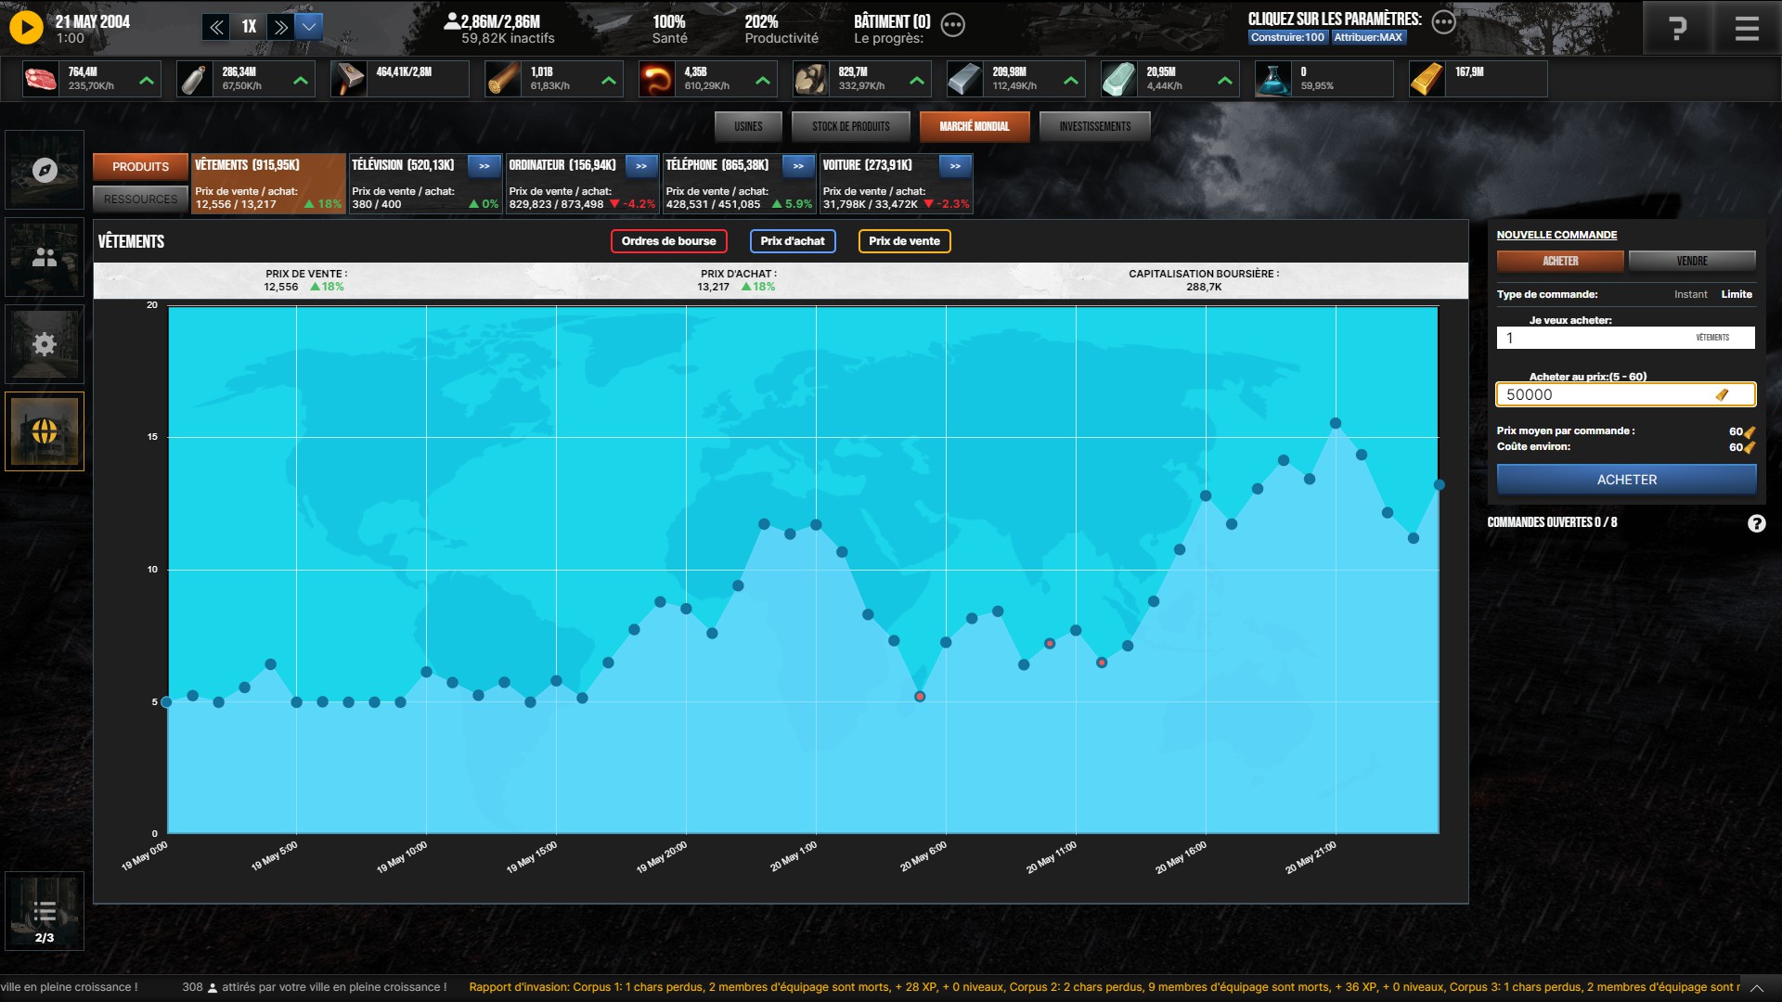Open the compass map sidebar icon
The image size is (1782, 1002).
45,170
